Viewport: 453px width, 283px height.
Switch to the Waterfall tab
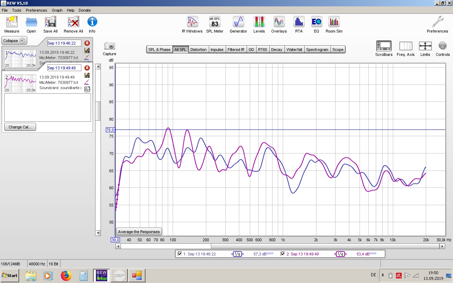tap(294, 50)
